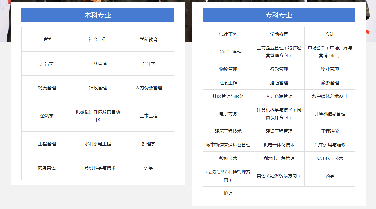Choose 商务英语 major cell
Image resolution: width=376 pixels, height=209 pixels.
pyautogui.click(x=47, y=168)
